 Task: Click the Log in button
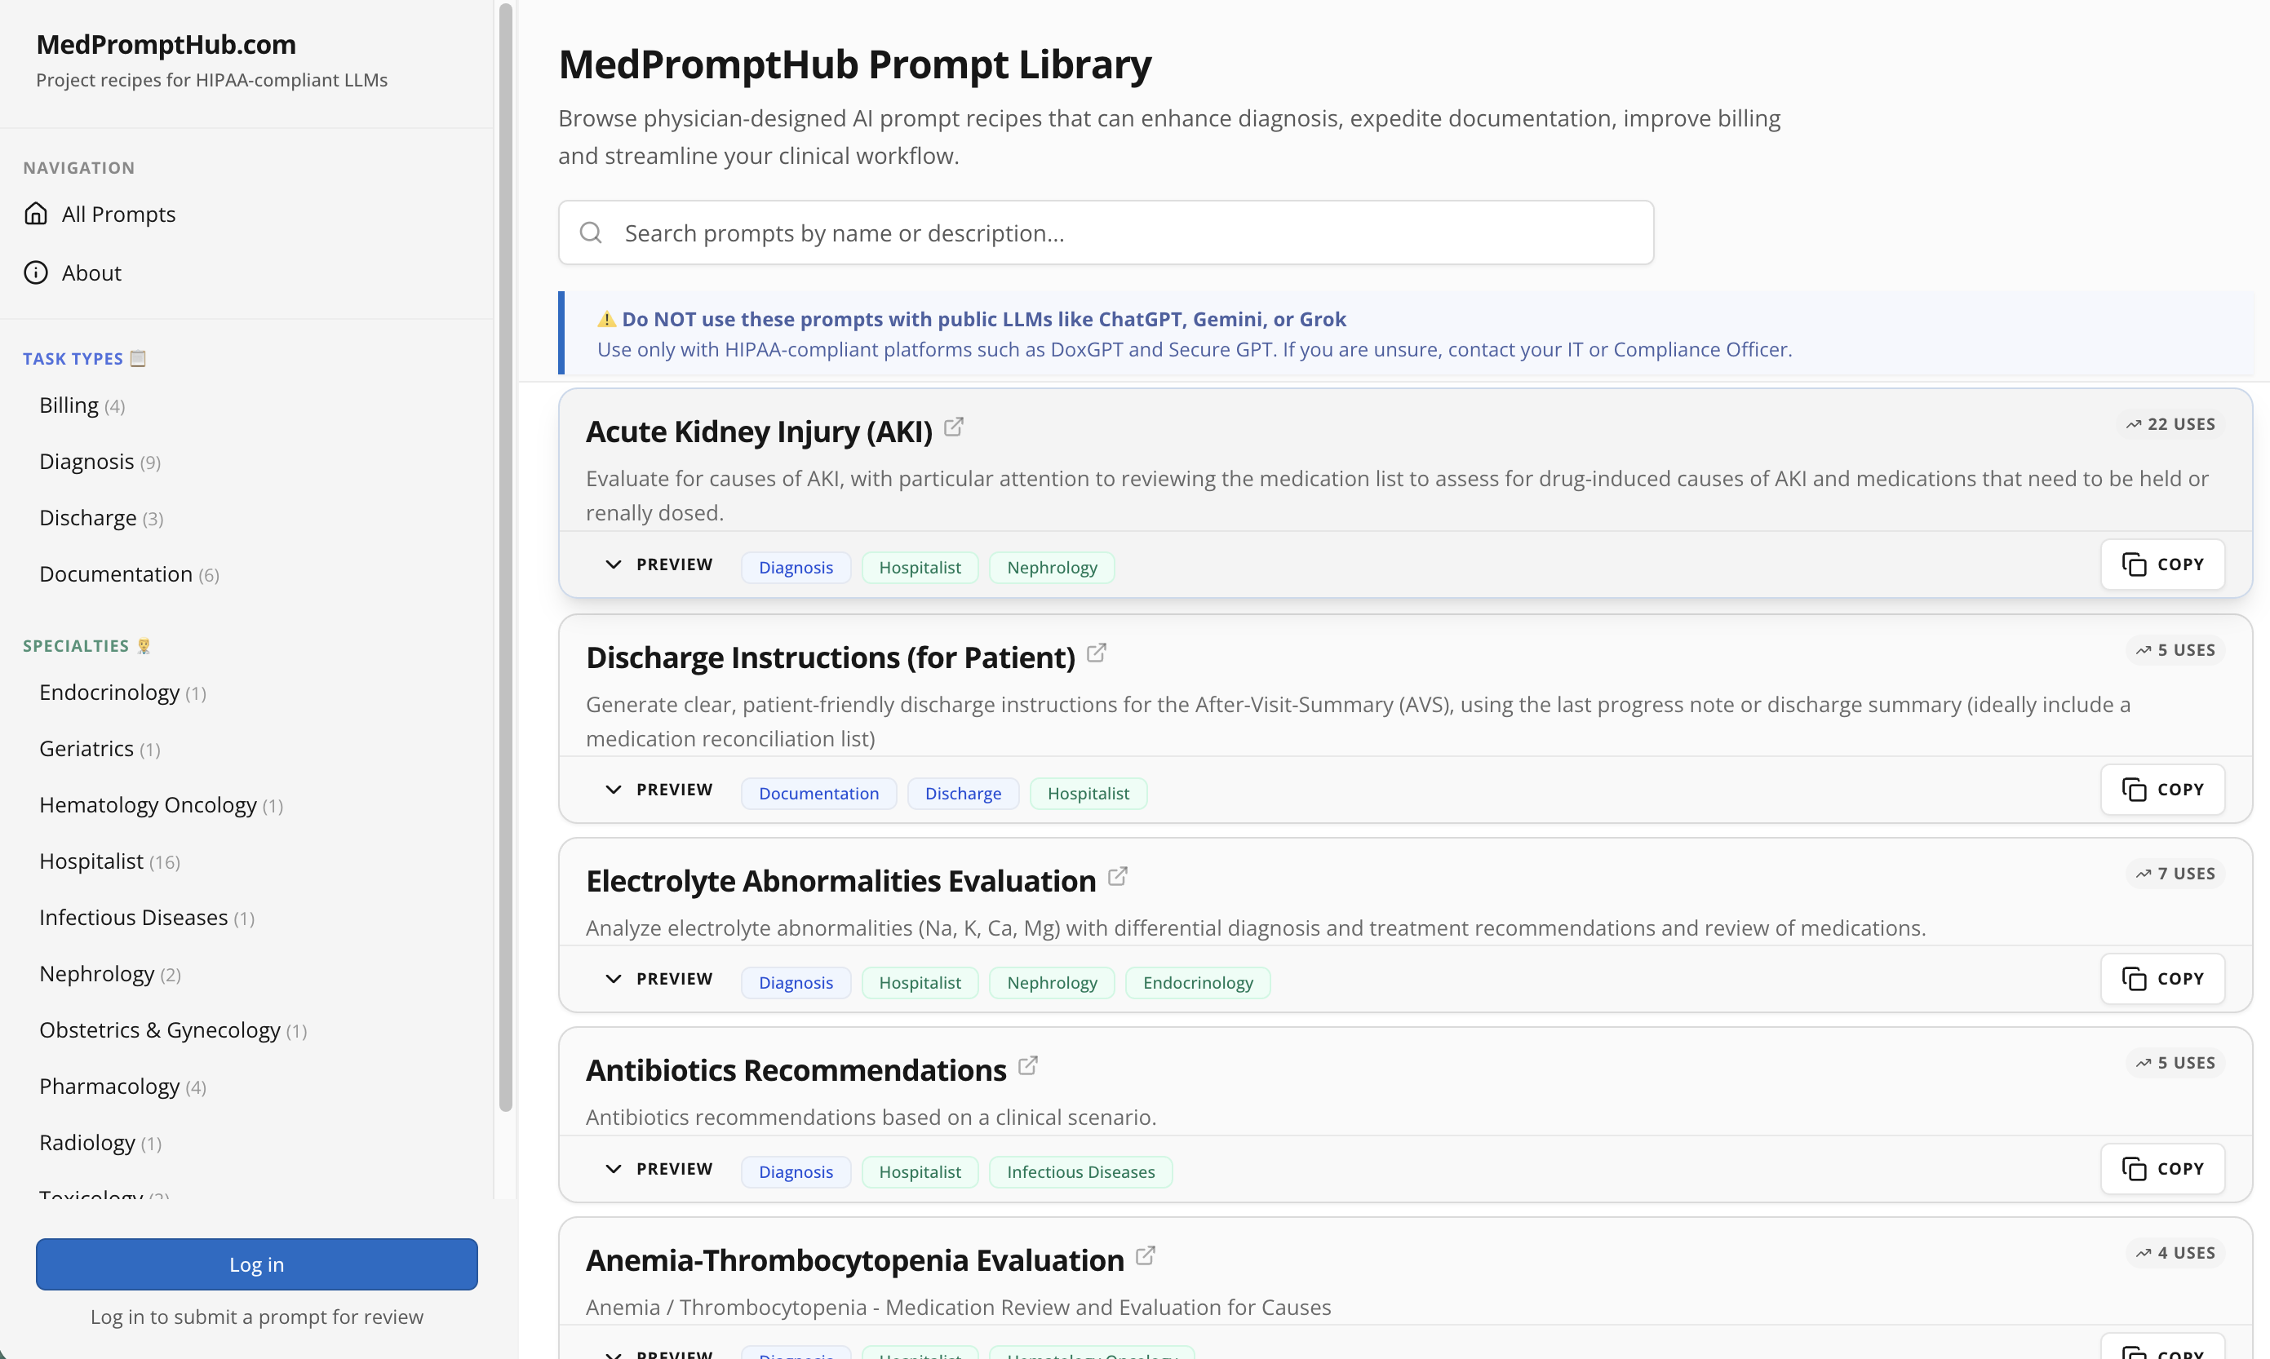(x=255, y=1264)
